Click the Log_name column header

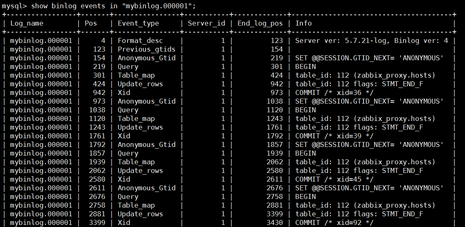tap(27, 24)
